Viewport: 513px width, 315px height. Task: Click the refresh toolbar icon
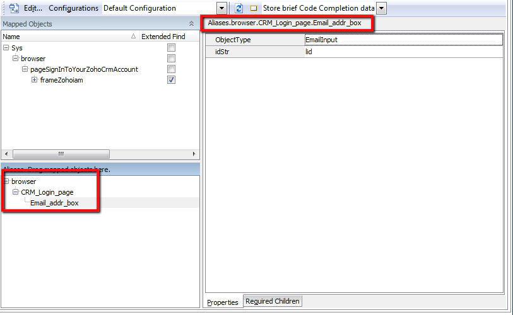[239, 8]
